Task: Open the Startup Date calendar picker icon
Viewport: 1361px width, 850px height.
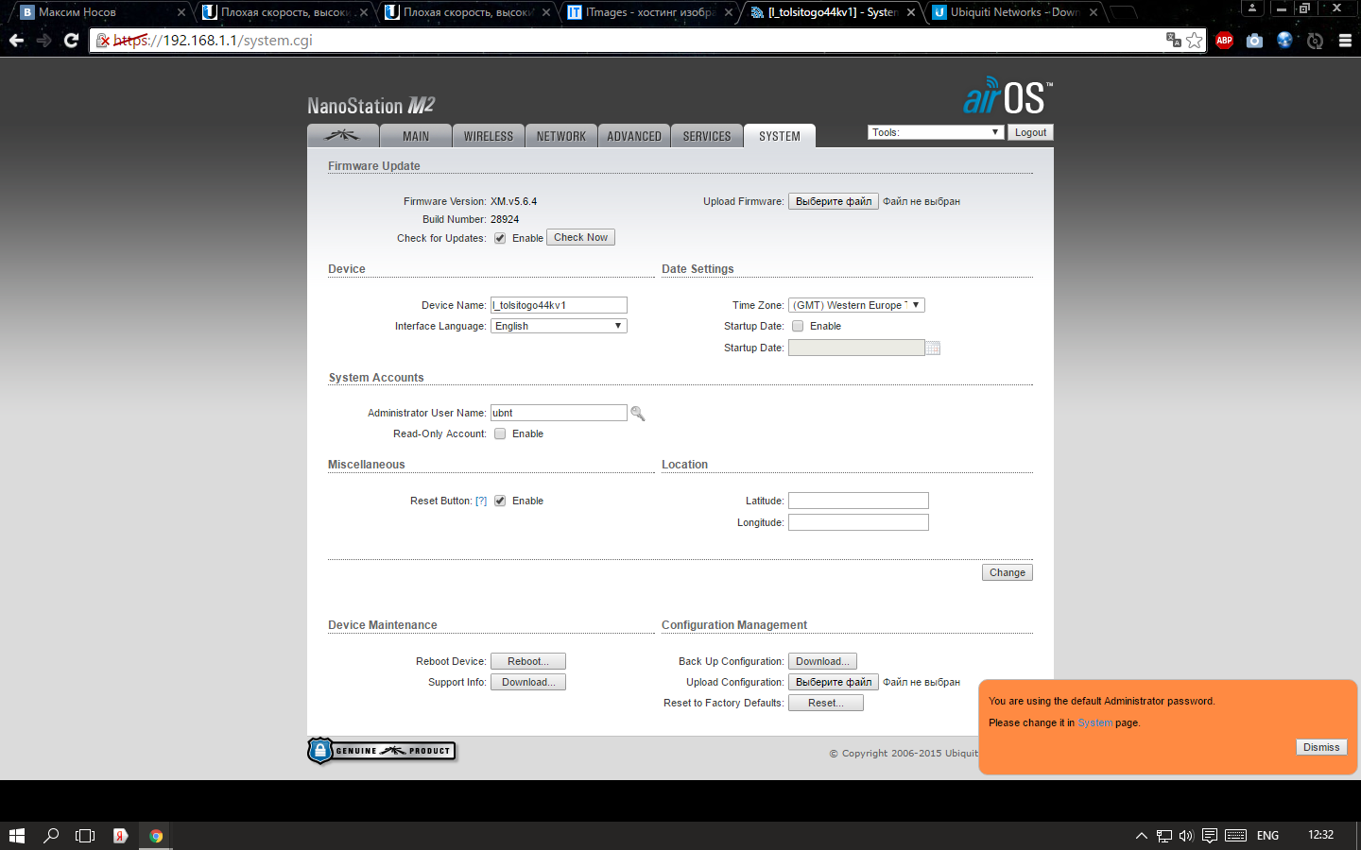Action: pos(933,348)
